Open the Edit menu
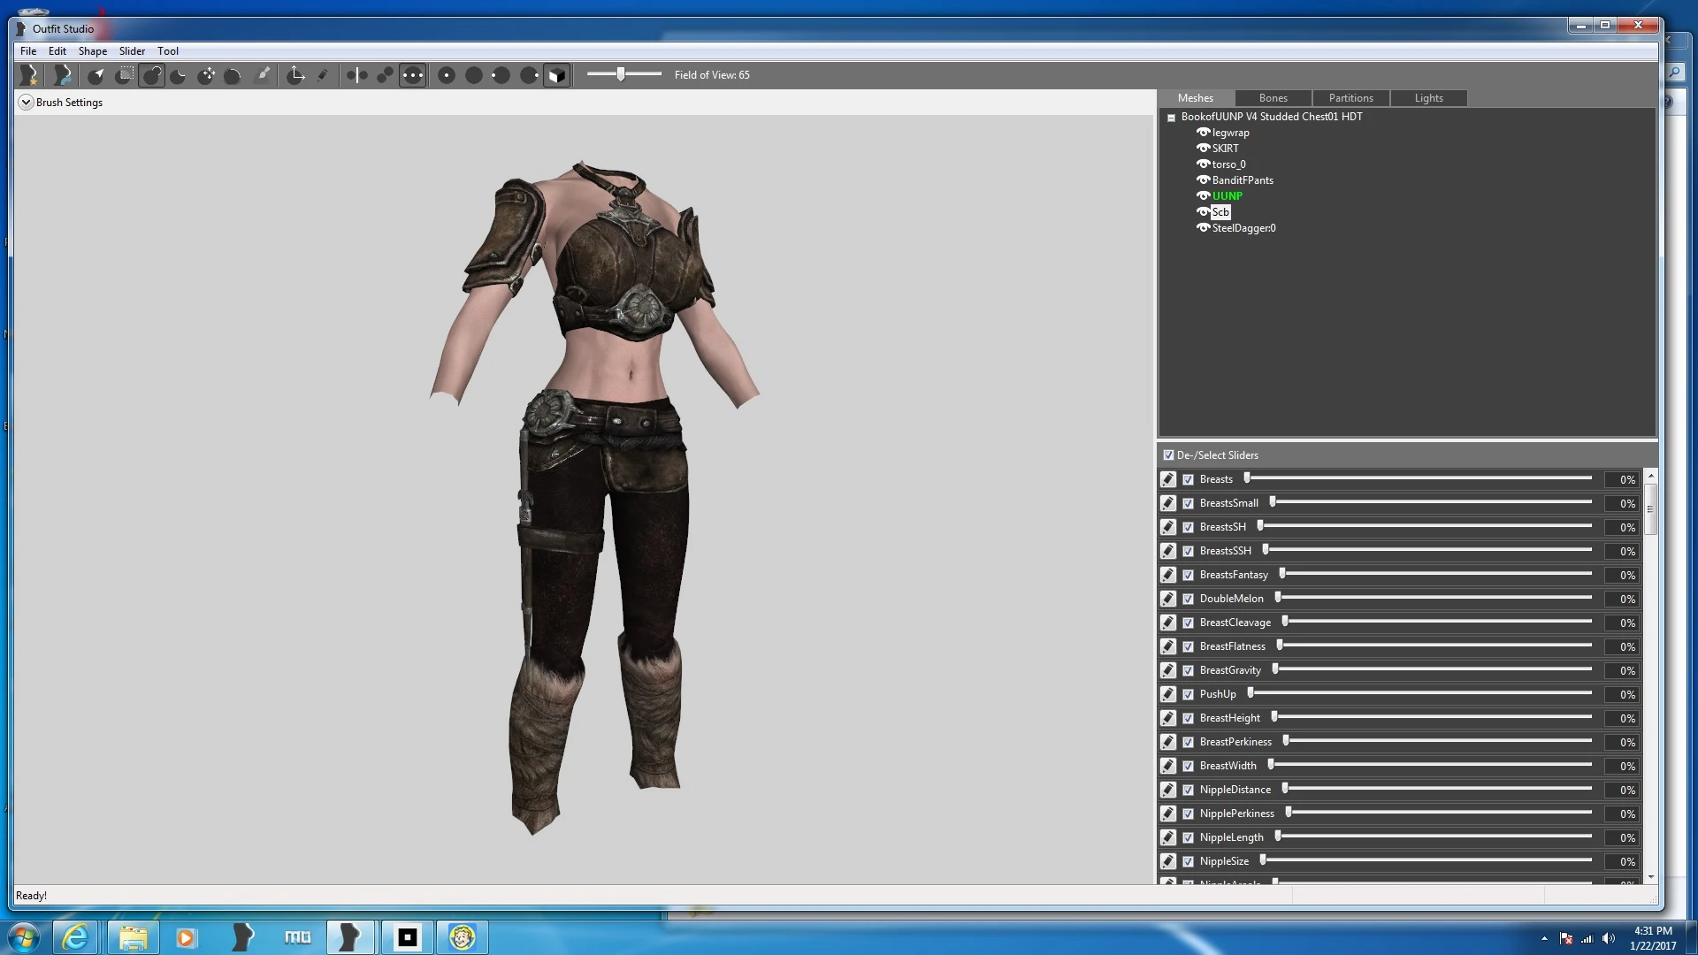The height and width of the screenshot is (955, 1698). click(x=57, y=51)
